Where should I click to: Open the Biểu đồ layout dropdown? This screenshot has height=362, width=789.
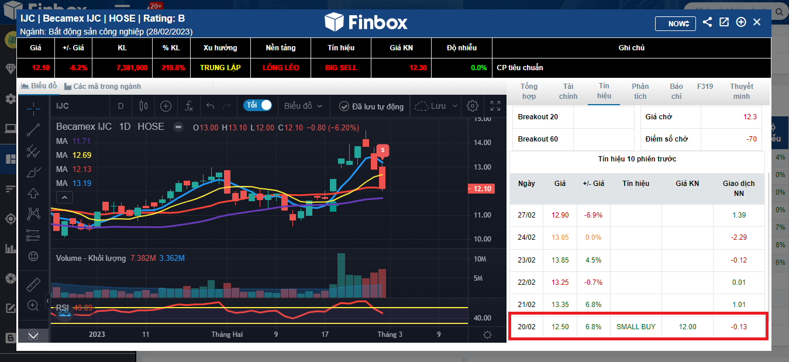coord(303,106)
